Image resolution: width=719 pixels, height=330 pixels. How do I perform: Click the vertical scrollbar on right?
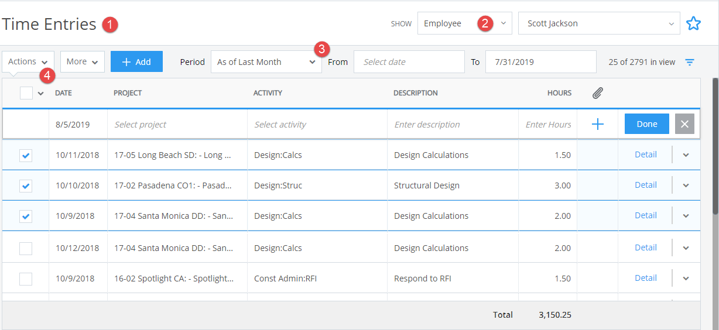pos(715,146)
